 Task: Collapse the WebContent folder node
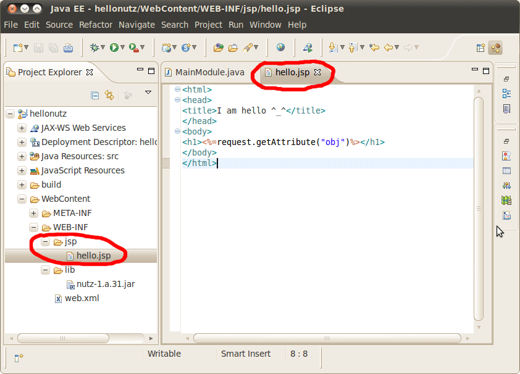point(22,199)
